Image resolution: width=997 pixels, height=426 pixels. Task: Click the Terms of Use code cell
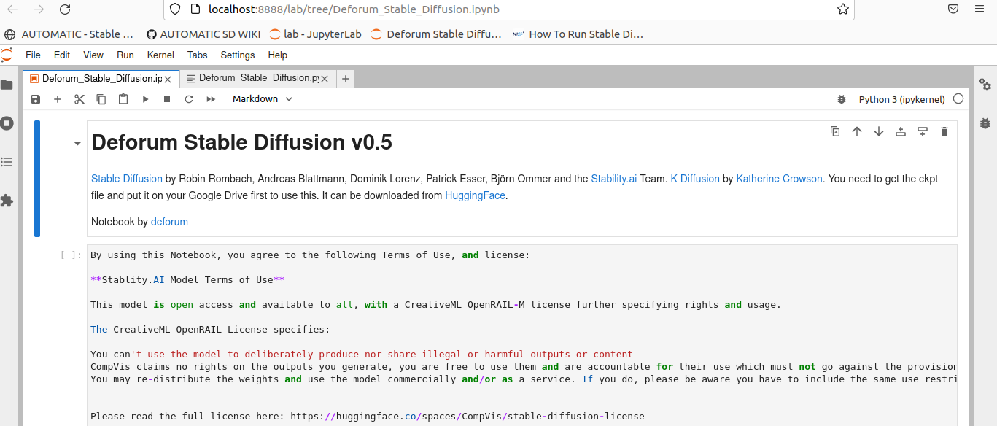[521, 336]
